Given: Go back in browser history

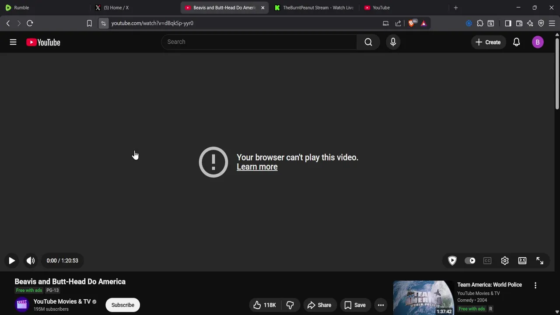Looking at the screenshot, I should (8, 23).
